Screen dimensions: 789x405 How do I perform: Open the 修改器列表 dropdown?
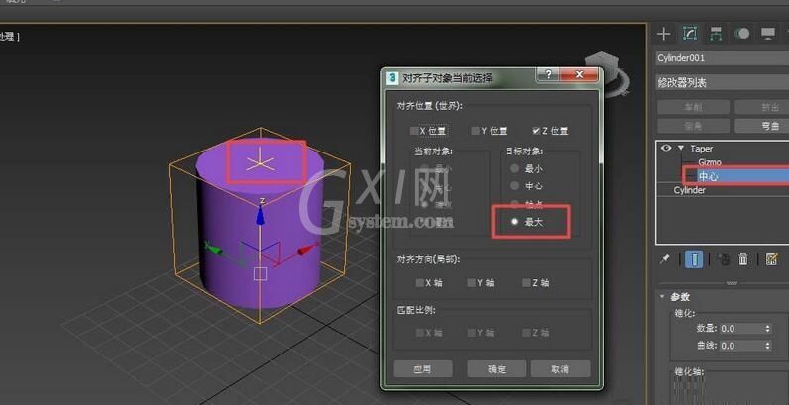coord(722,83)
